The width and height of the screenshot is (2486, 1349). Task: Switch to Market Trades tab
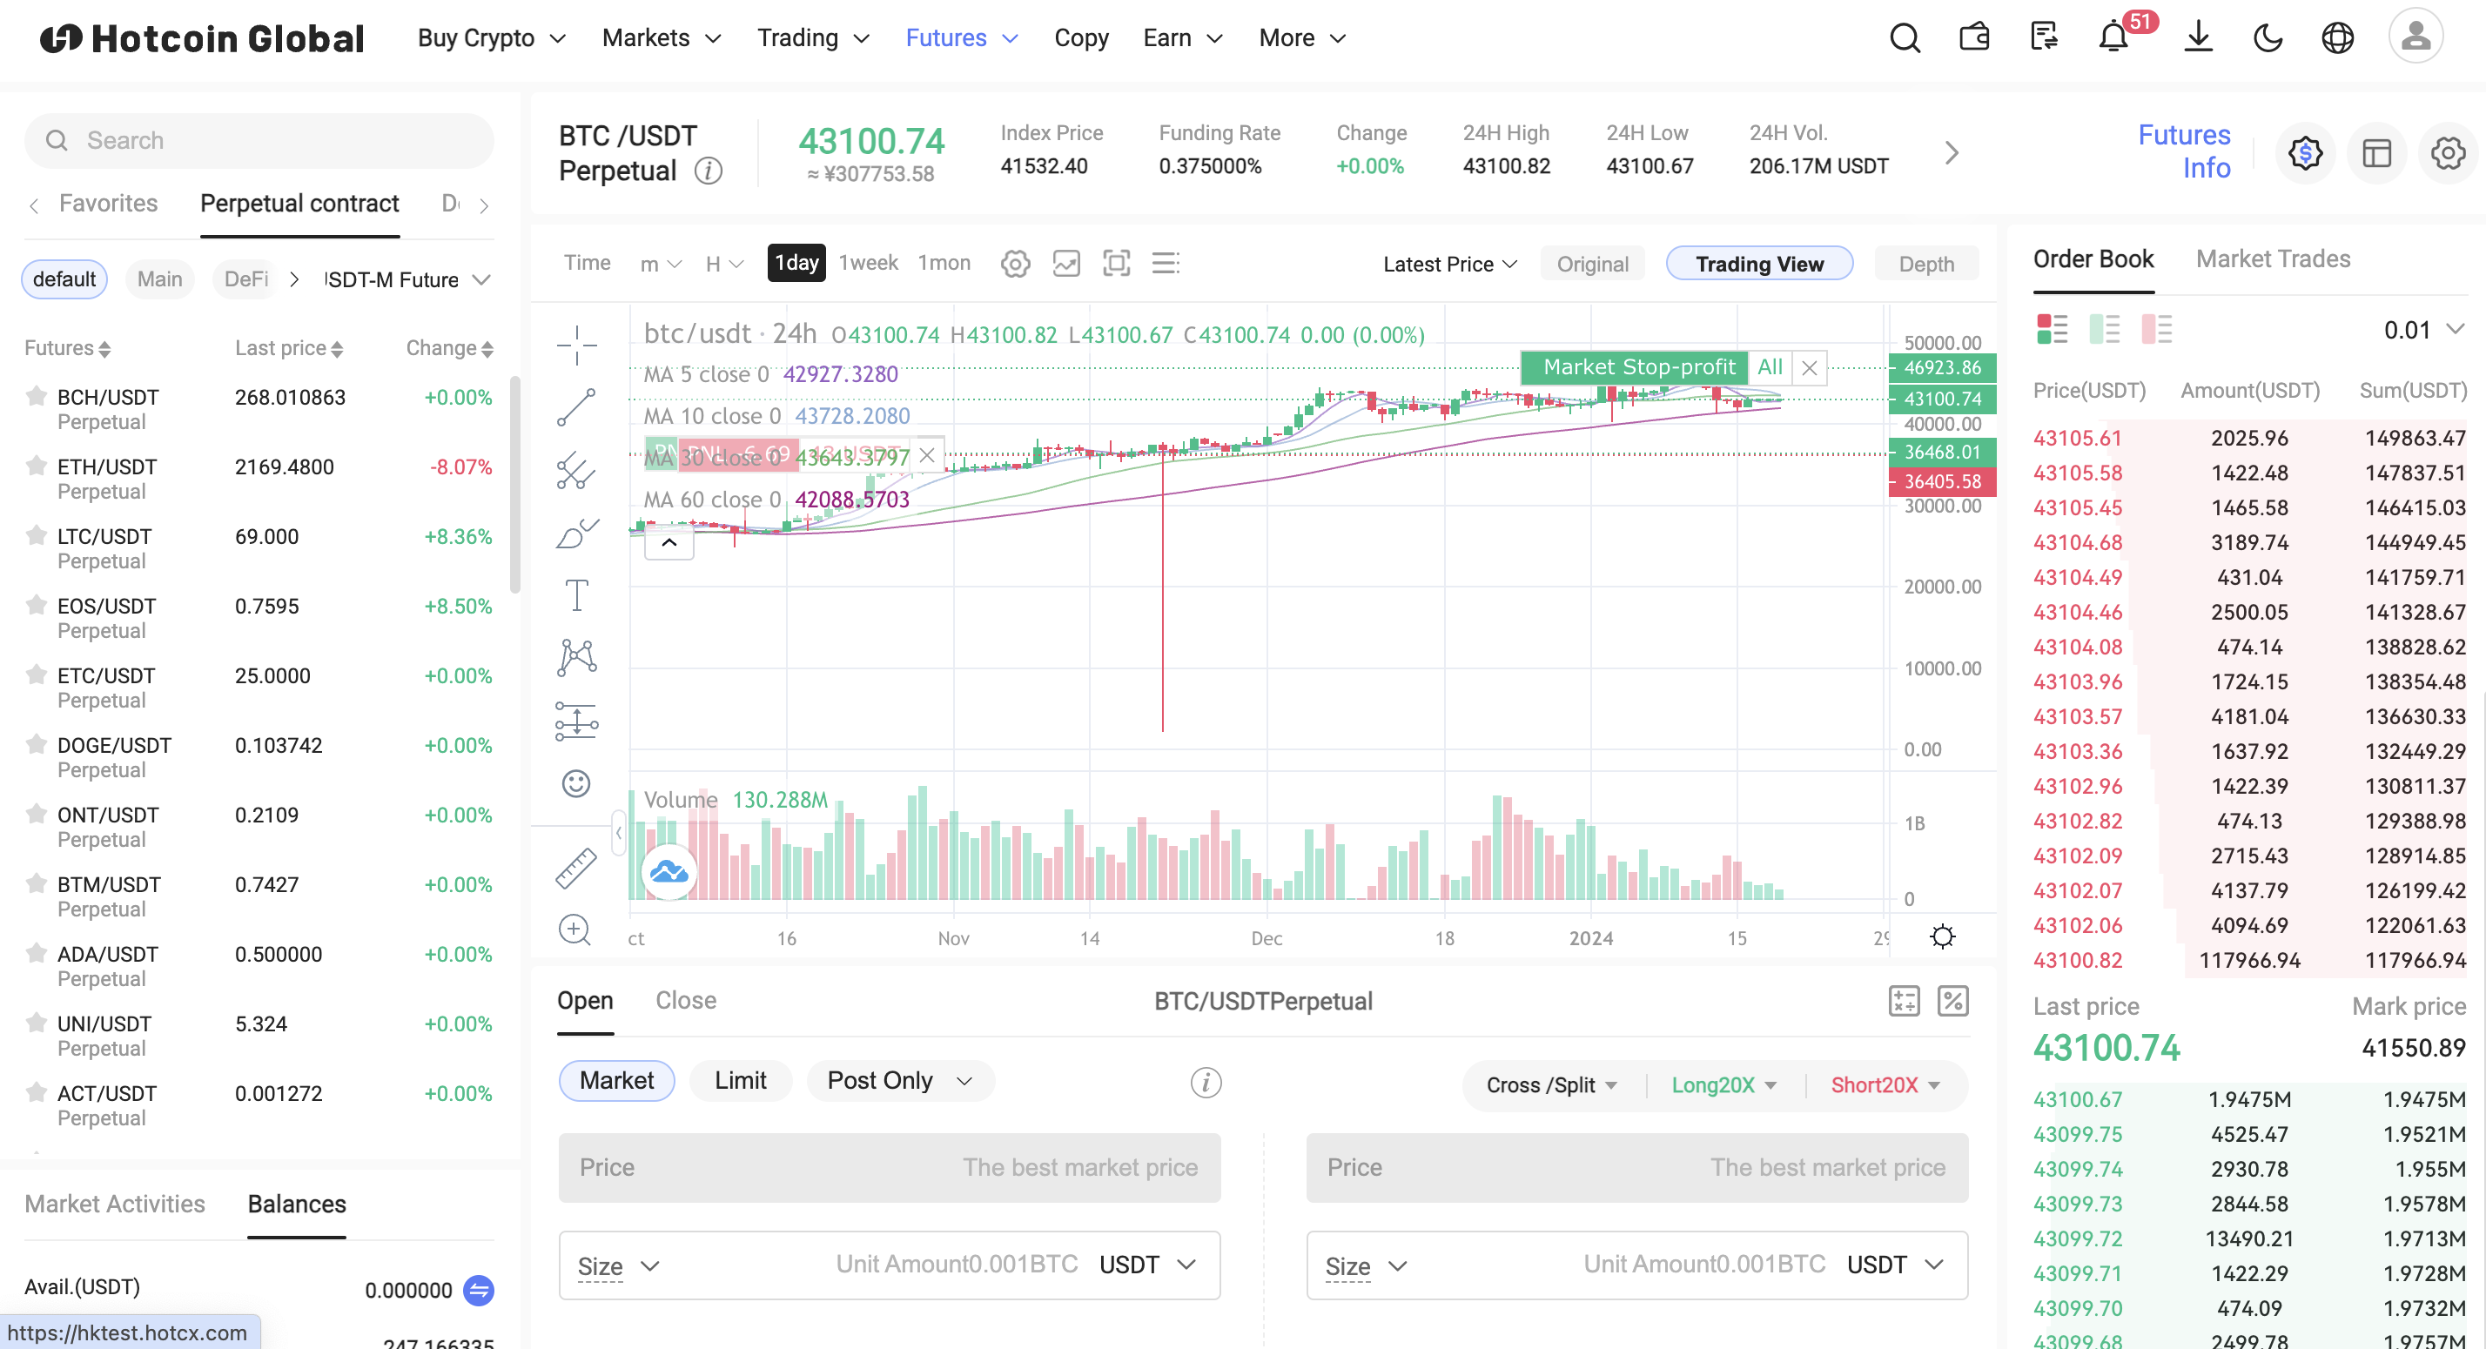tap(2273, 258)
